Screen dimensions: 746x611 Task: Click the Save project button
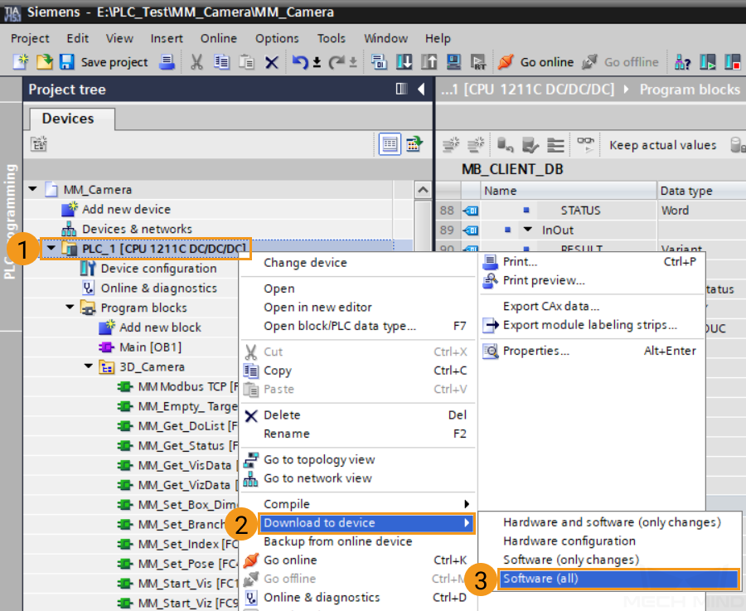pos(104,62)
